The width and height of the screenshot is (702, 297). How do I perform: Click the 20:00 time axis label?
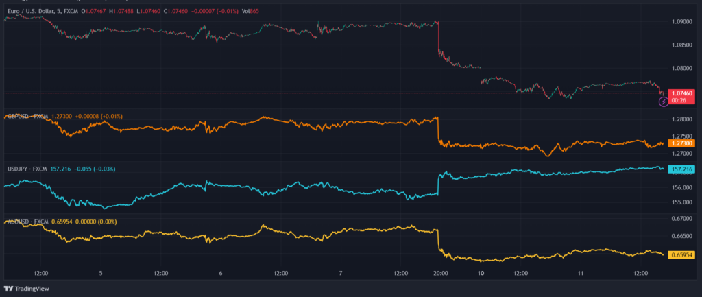tap(440, 273)
